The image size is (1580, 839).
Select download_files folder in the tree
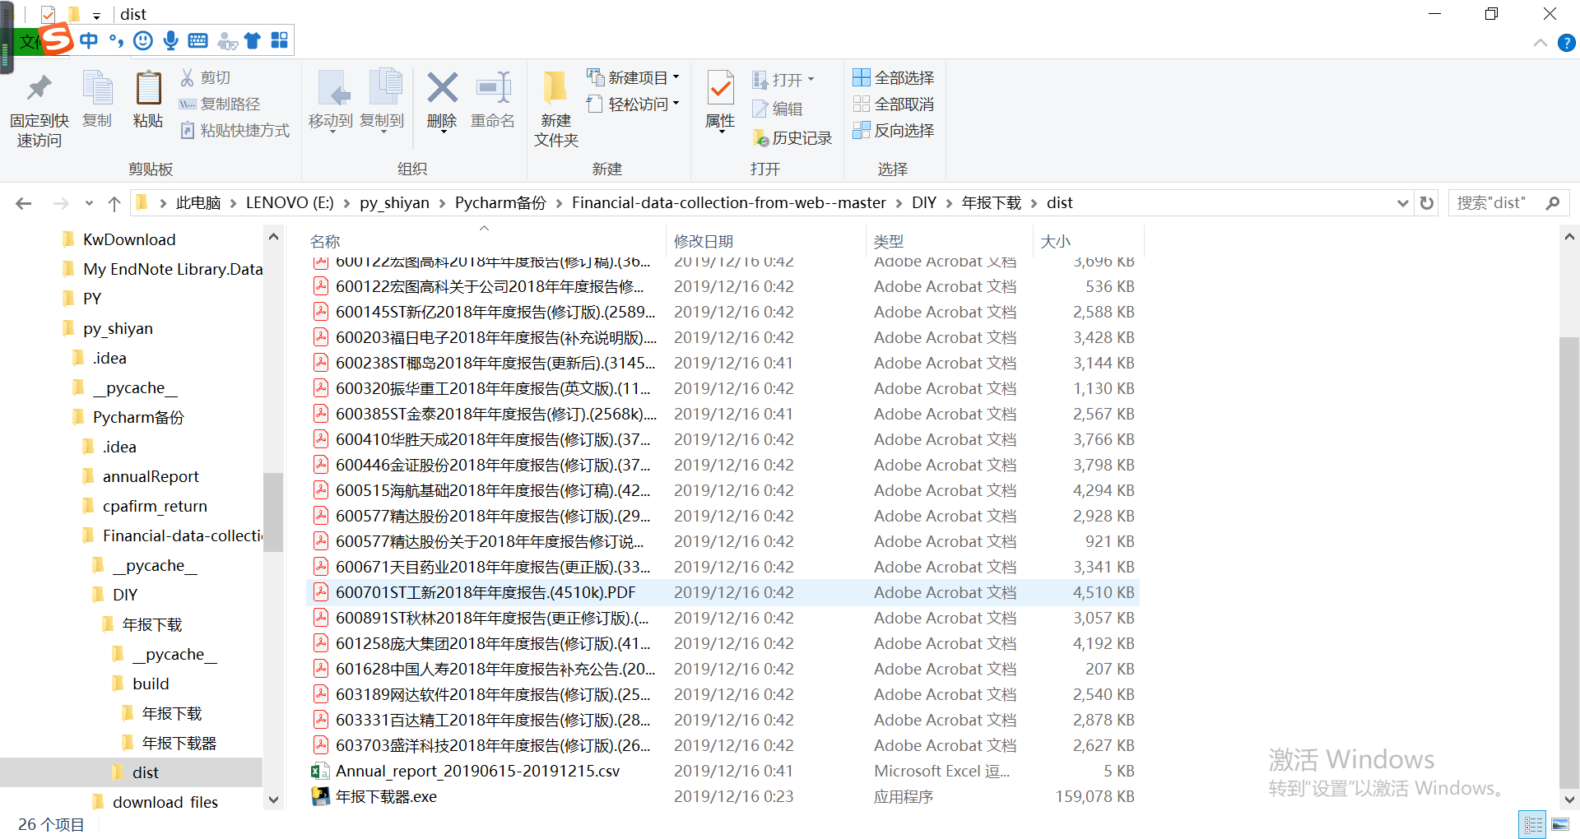pos(165,802)
